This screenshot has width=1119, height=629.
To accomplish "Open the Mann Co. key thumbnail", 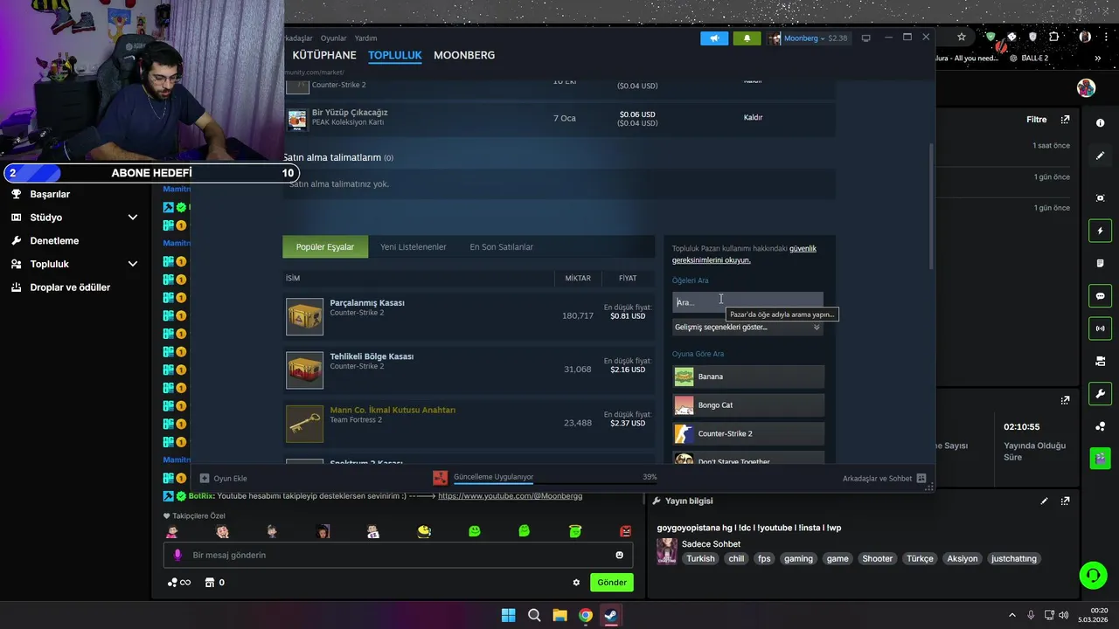I will pos(304,424).
